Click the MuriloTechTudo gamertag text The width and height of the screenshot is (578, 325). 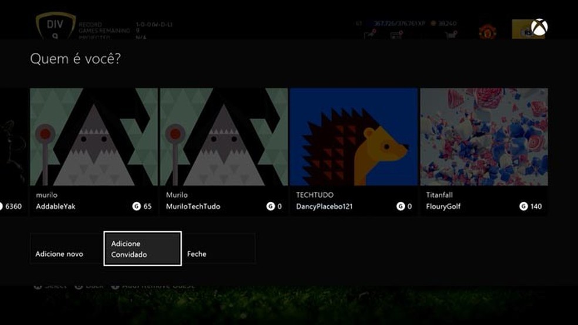coord(193,206)
